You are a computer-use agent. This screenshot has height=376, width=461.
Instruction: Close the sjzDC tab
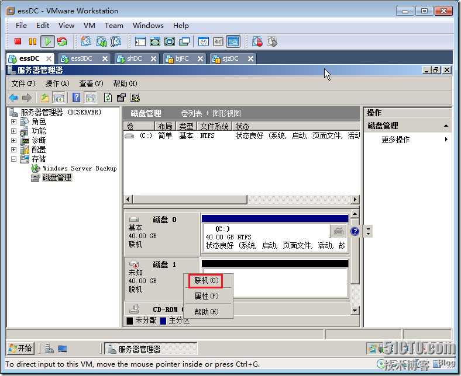pyautogui.click(x=250, y=59)
